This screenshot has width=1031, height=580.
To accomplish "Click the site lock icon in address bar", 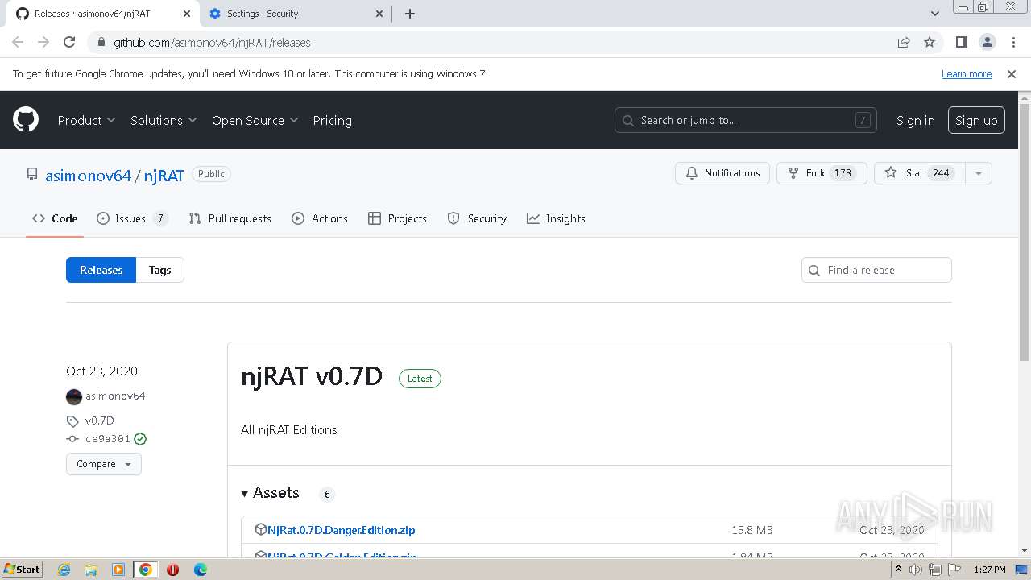I will click(x=101, y=42).
